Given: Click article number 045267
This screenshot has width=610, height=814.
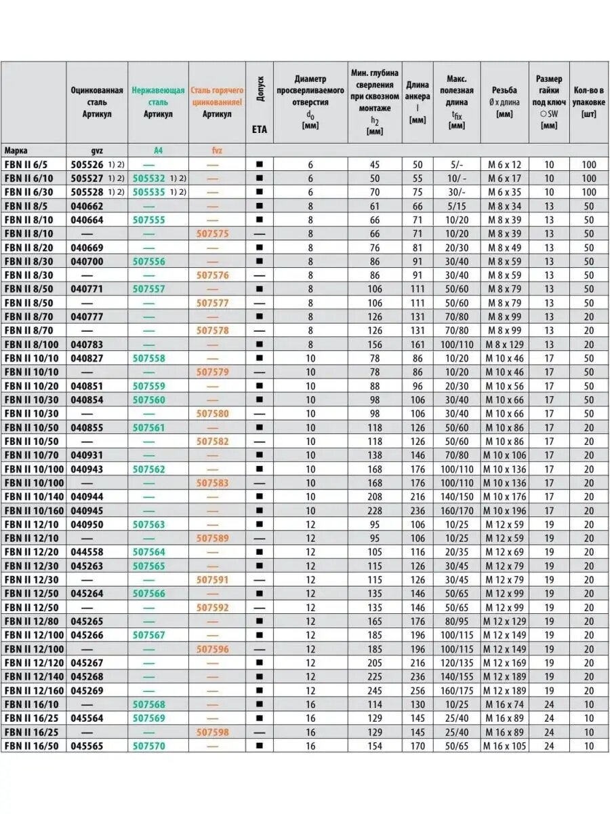Looking at the screenshot, I should 87,663.
